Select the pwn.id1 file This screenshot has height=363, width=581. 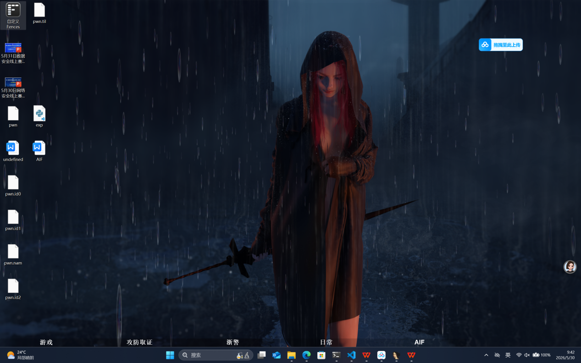tap(13, 220)
